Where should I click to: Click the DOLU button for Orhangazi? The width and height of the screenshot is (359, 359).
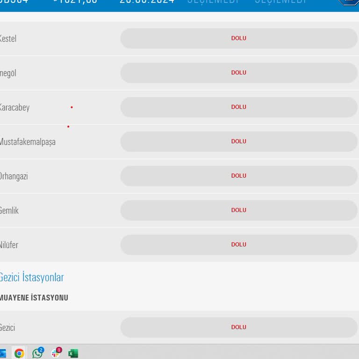pos(239,176)
